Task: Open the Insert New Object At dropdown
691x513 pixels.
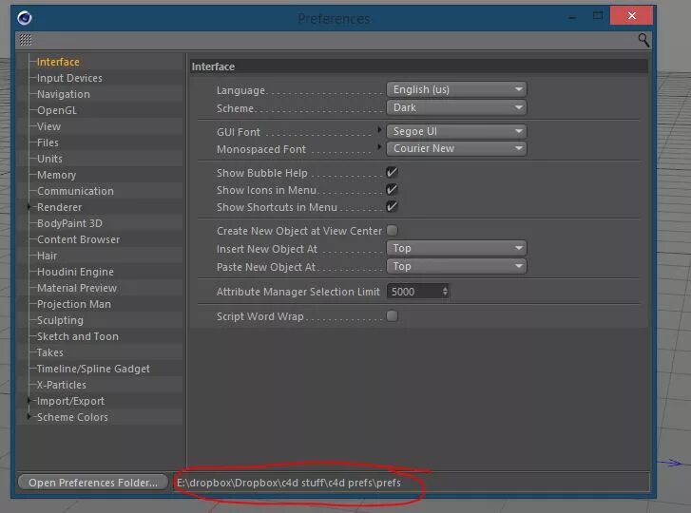Action: coord(456,248)
